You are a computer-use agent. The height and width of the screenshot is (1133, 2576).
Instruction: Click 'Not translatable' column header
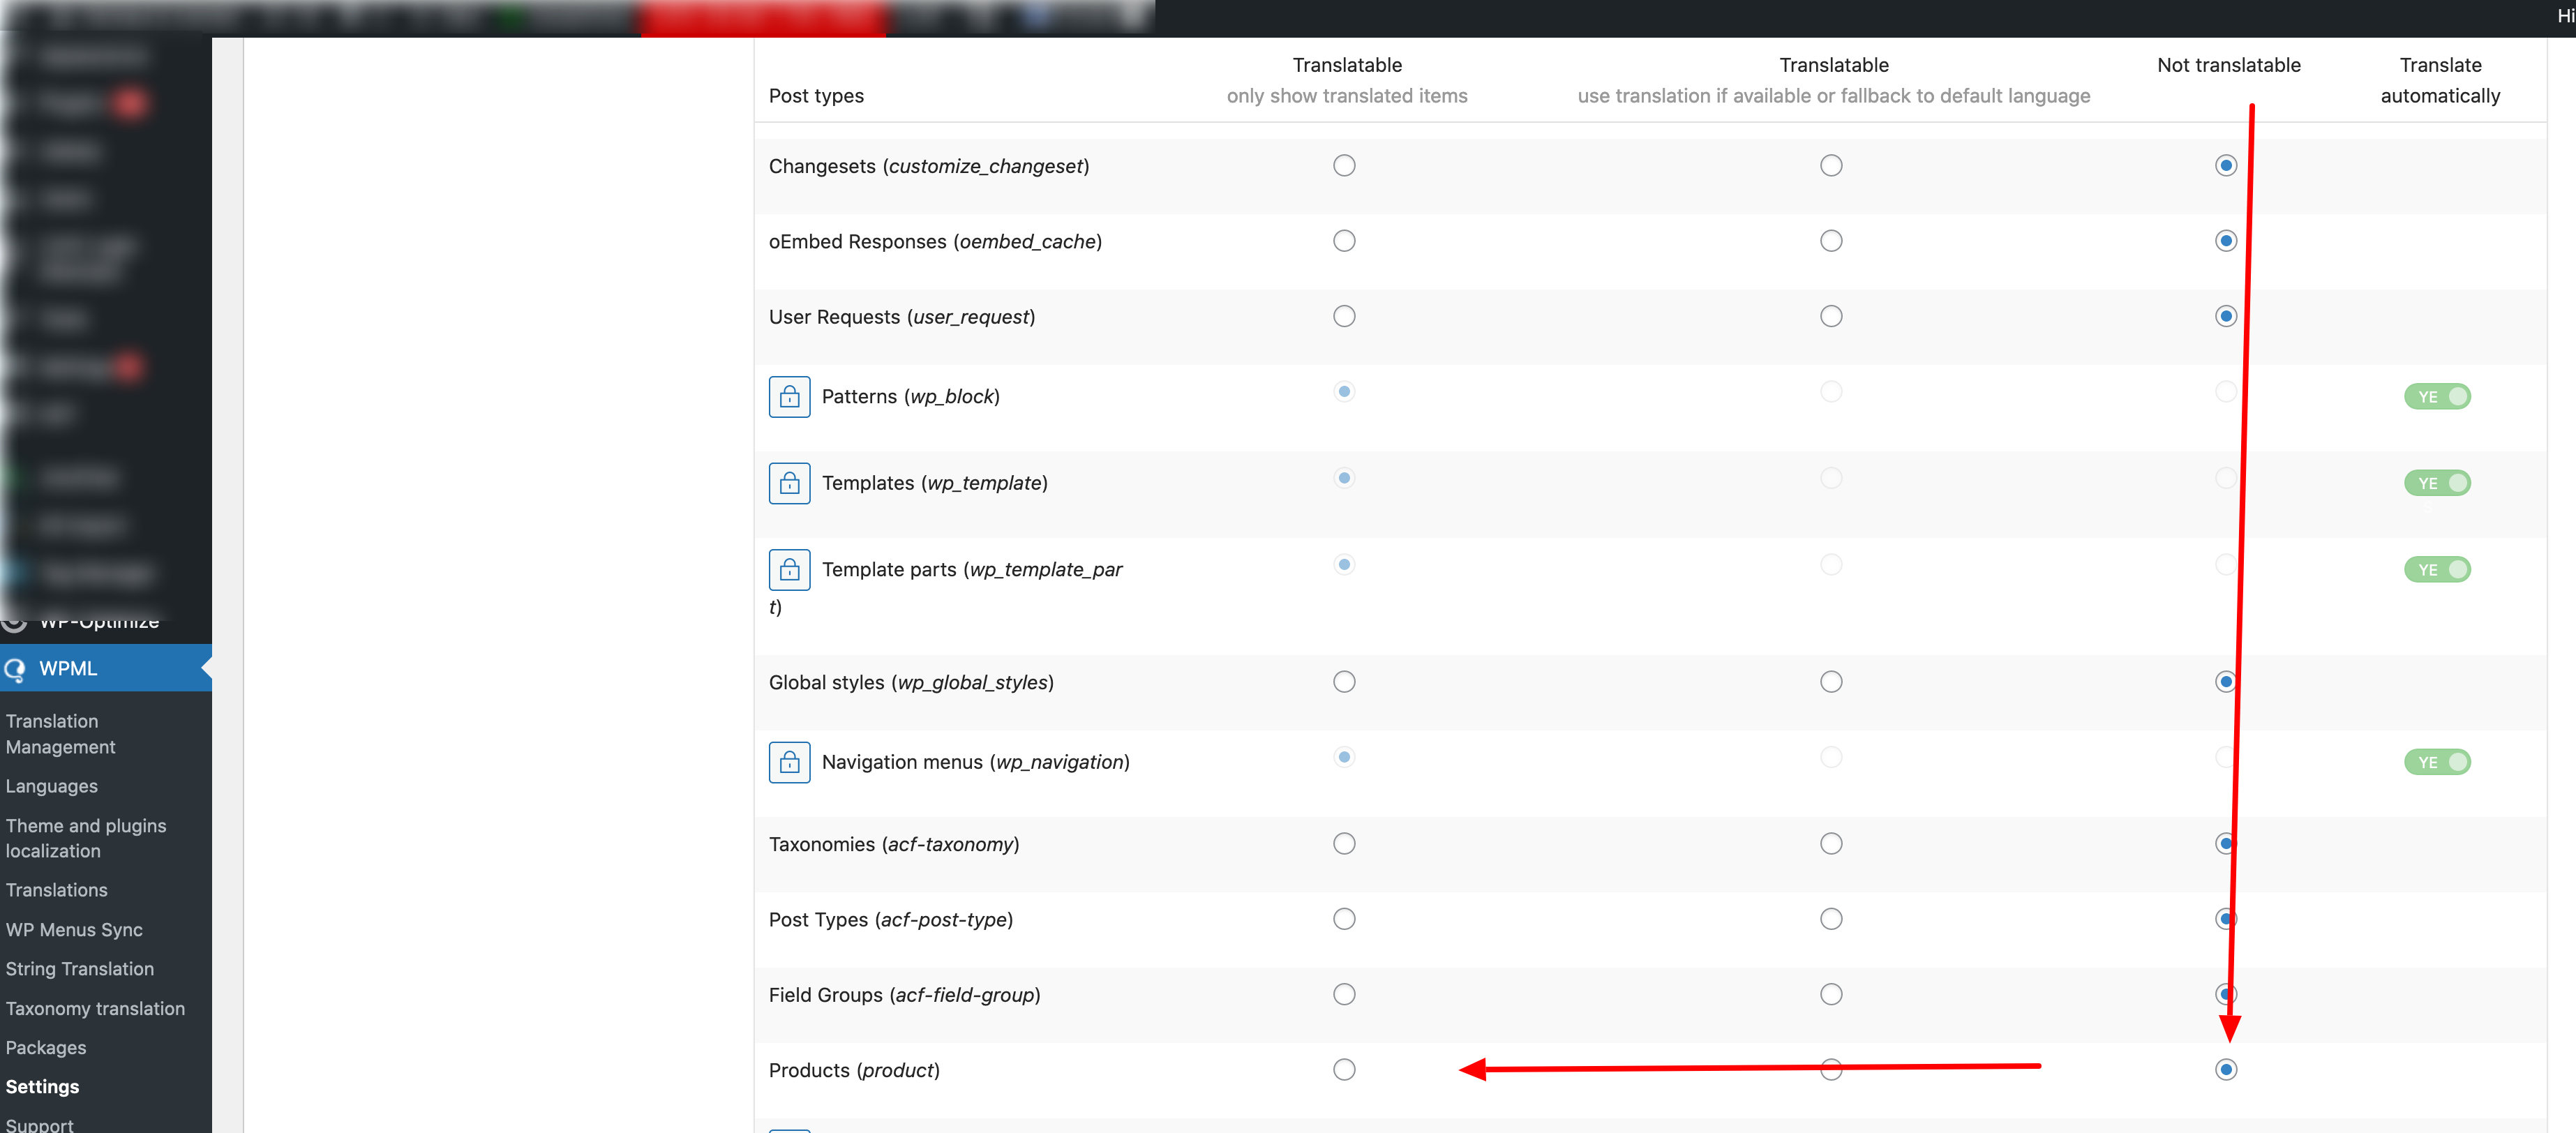coord(2229,65)
